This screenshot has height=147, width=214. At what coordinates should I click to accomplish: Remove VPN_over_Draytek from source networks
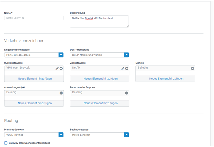pos(61,68)
